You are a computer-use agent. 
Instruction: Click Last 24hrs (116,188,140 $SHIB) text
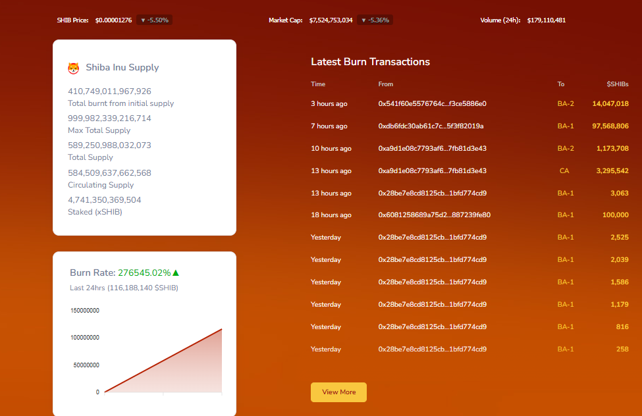click(124, 288)
